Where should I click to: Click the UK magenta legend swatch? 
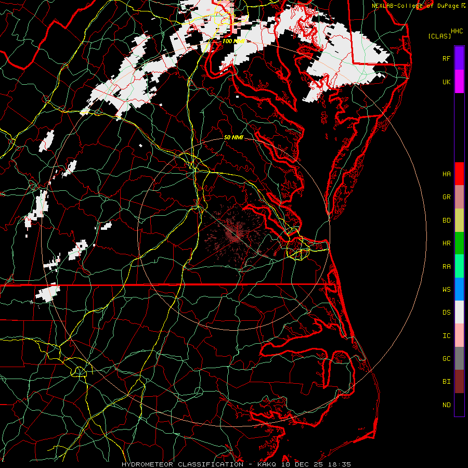(459, 82)
